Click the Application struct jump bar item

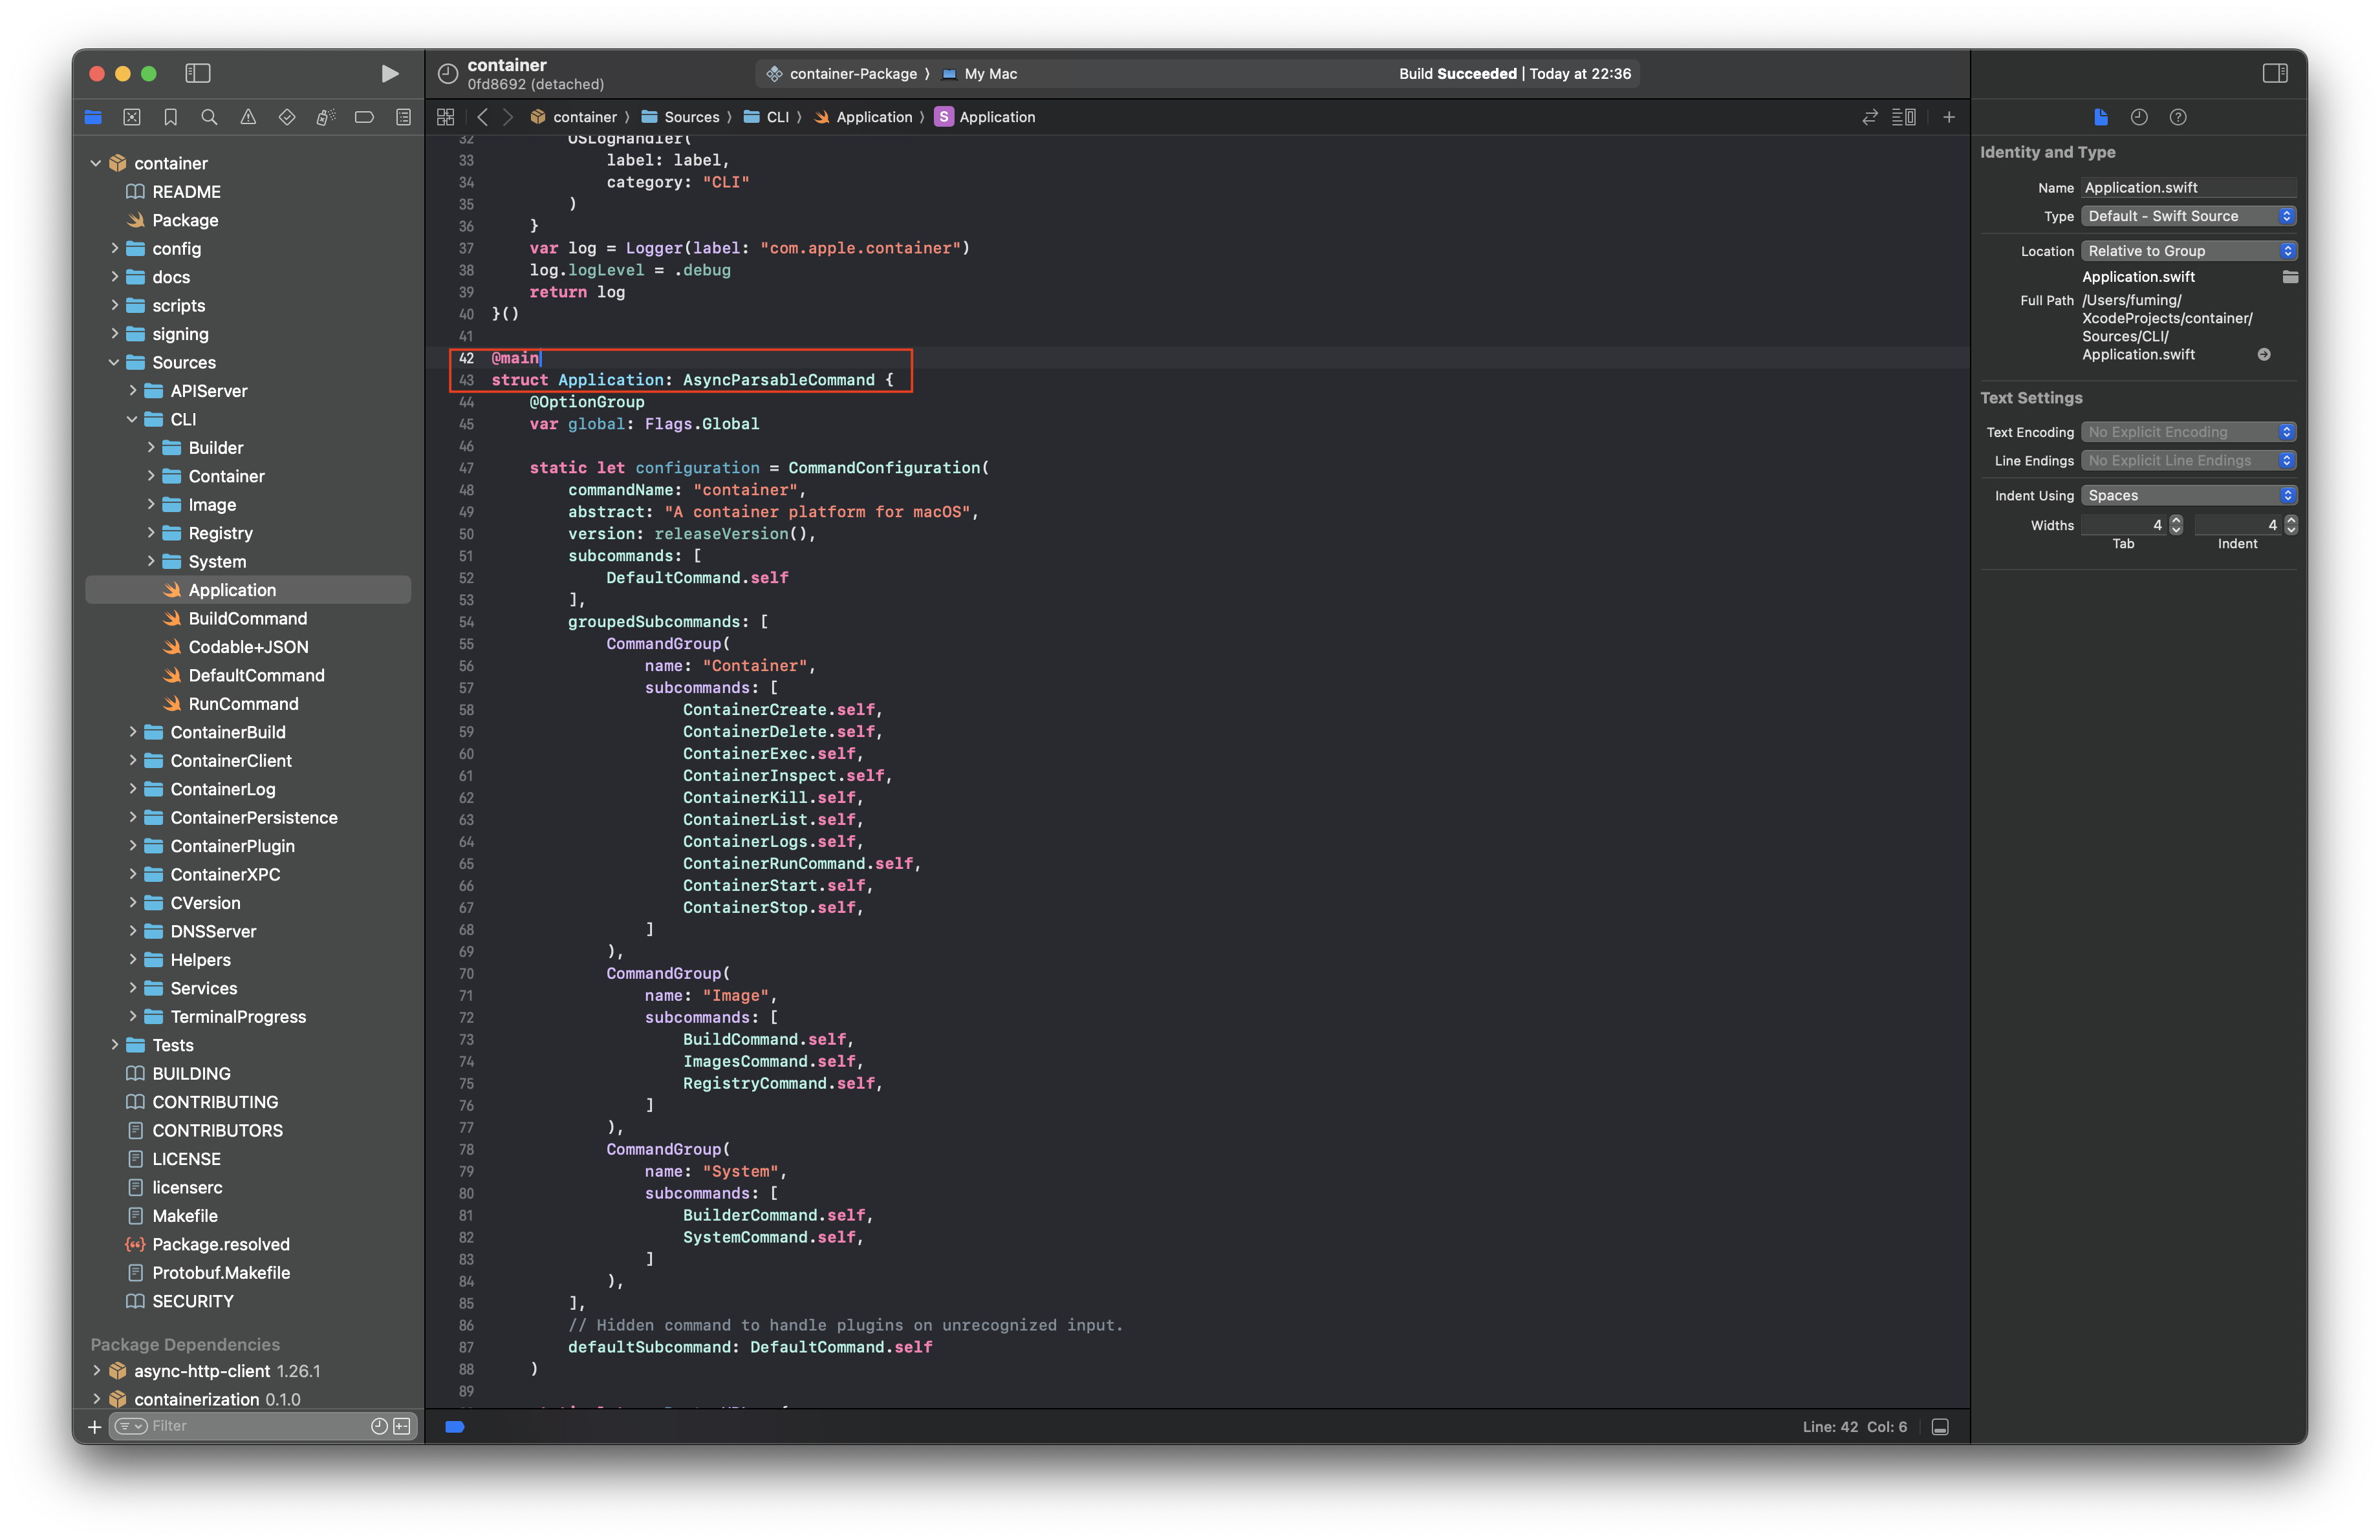point(985,117)
